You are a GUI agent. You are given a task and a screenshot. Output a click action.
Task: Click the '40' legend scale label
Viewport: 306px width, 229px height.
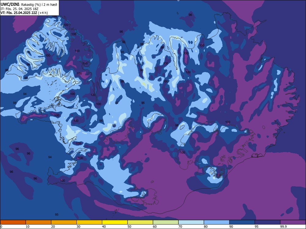click(104, 227)
